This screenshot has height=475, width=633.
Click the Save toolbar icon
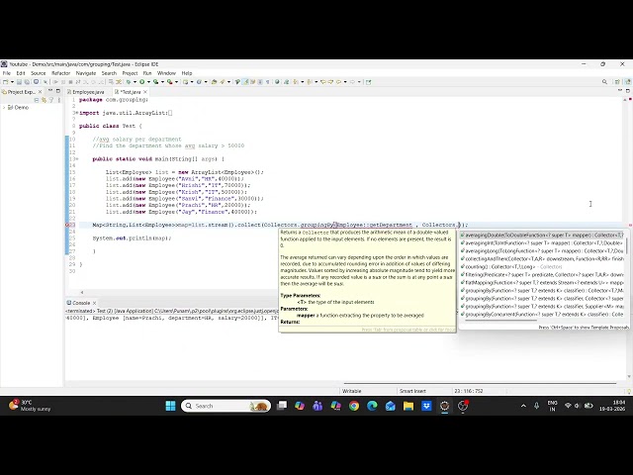click(19, 82)
